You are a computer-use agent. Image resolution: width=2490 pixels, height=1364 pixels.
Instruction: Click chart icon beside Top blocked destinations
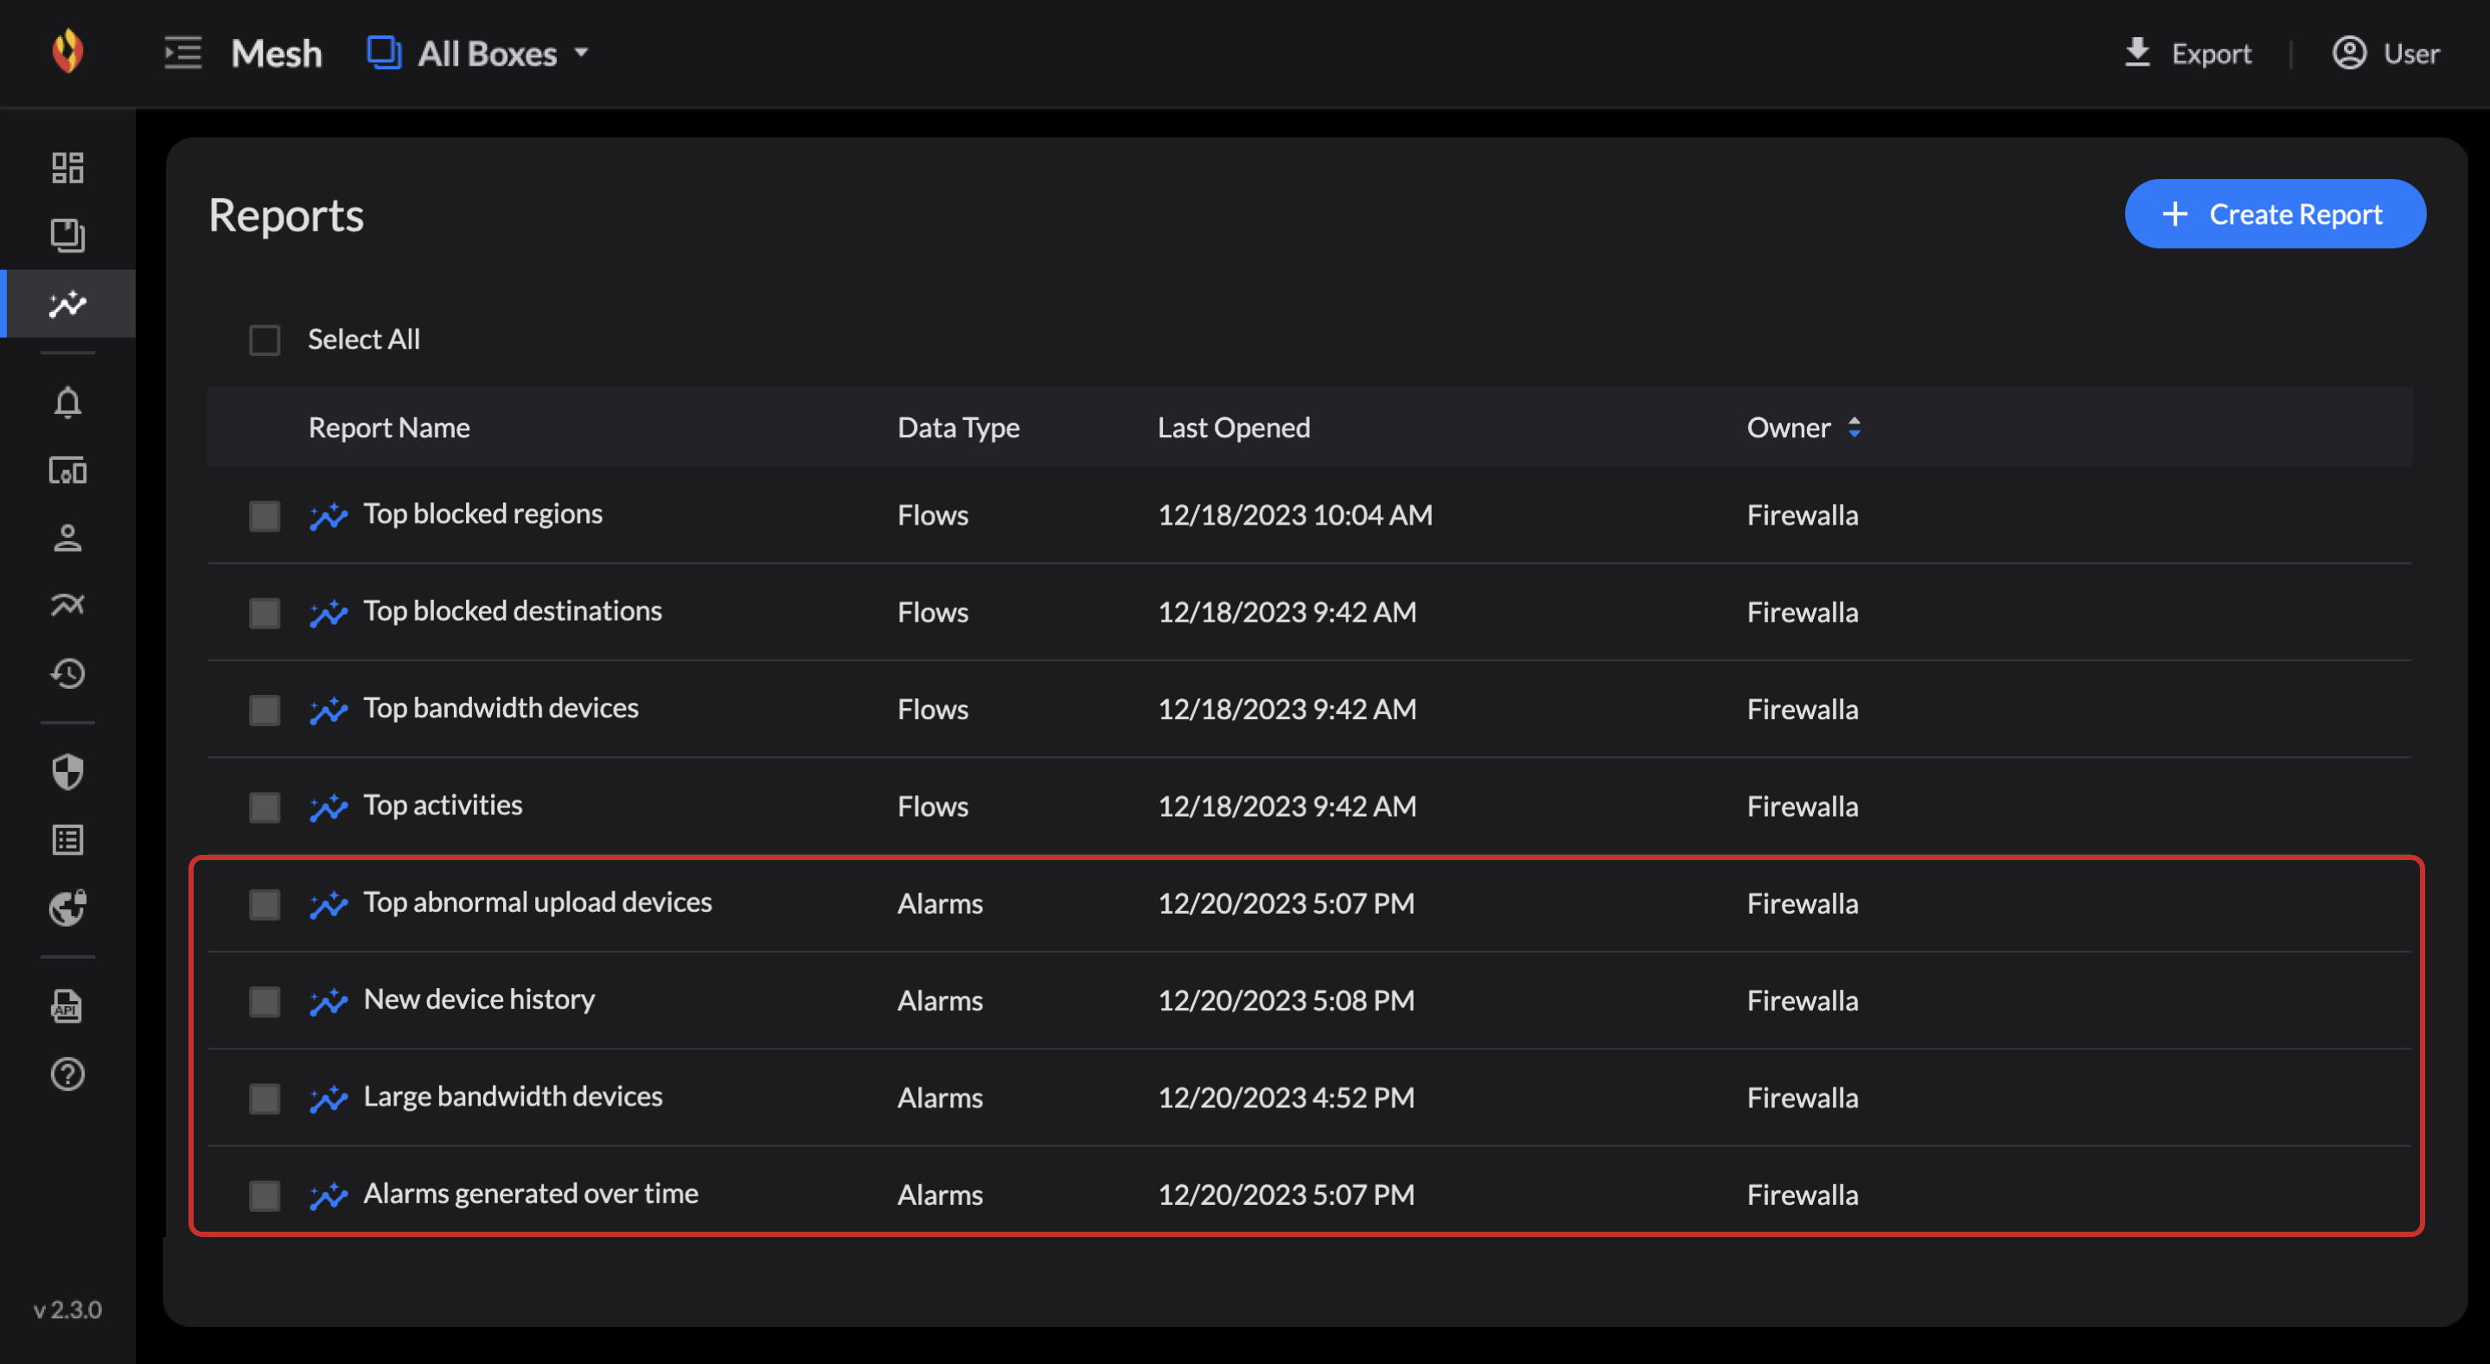click(329, 613)
